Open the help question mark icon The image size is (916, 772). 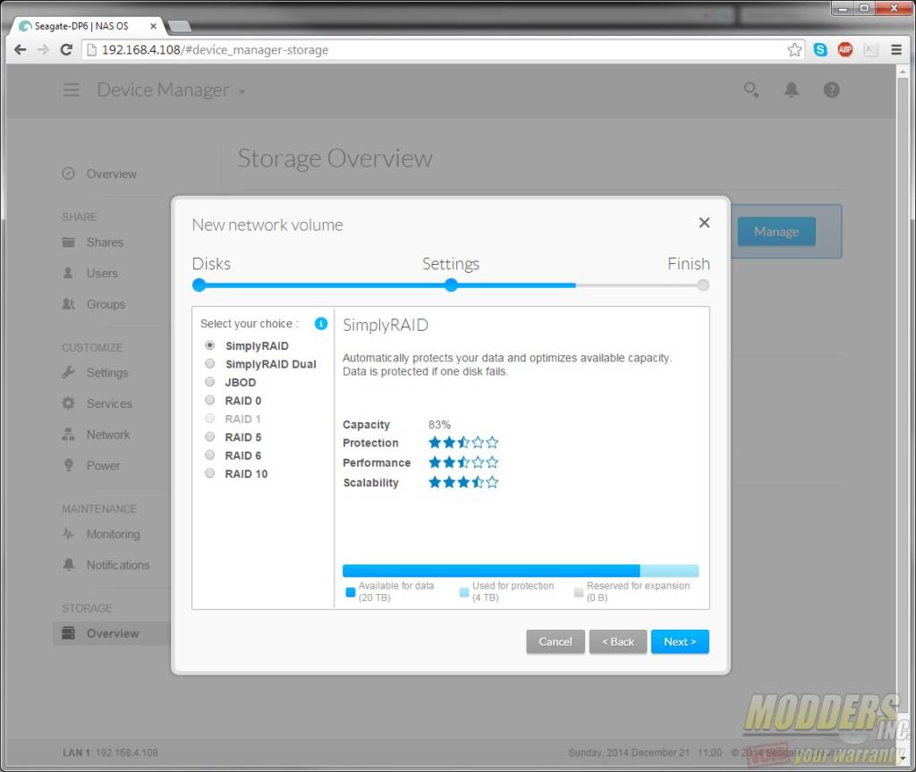(831, 90)
